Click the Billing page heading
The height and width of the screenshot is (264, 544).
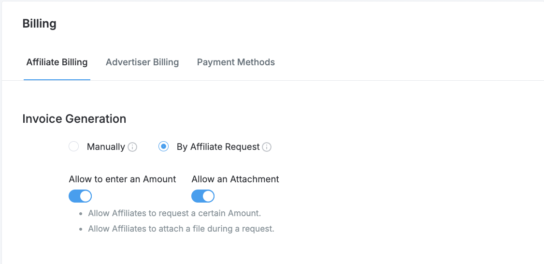click(39, 24)
